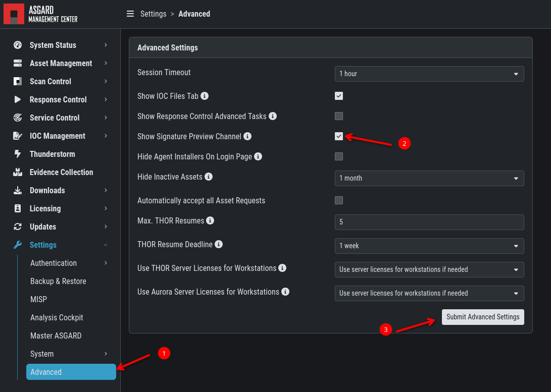This screenshot has height=392, width=551.
Task: Click the Max. THOR Resumes input field
Action: pos(429,222)
